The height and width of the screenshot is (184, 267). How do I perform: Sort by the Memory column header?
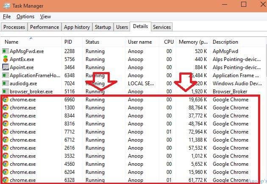[193, 42]
